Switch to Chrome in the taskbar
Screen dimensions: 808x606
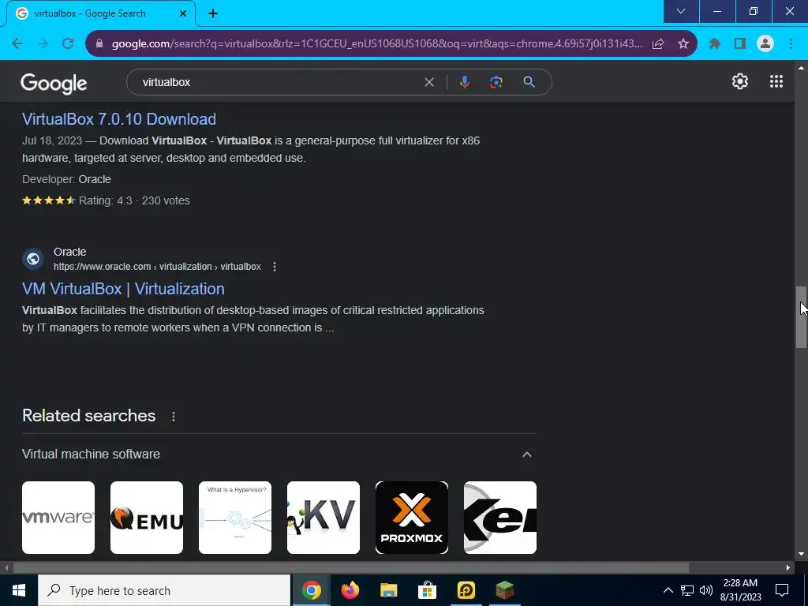pos(311,590)
